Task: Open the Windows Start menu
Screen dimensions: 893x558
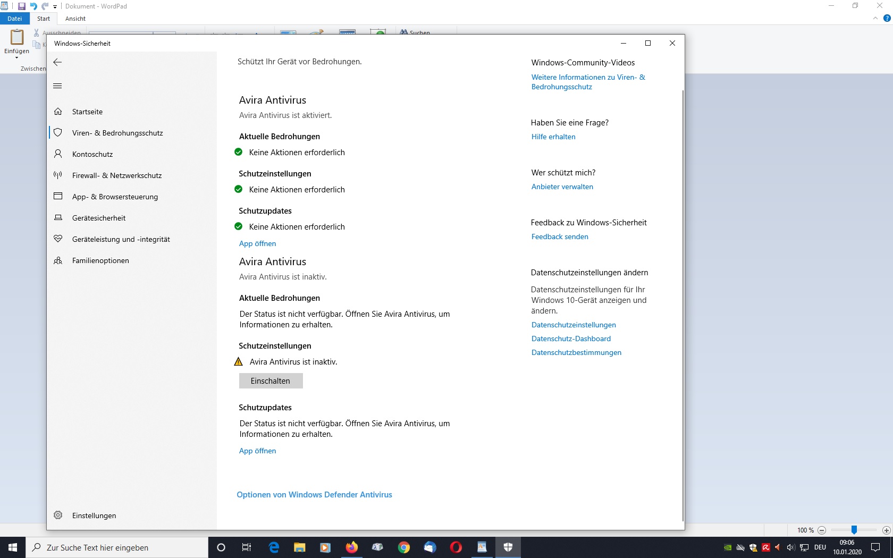Action: click(13, 547)
